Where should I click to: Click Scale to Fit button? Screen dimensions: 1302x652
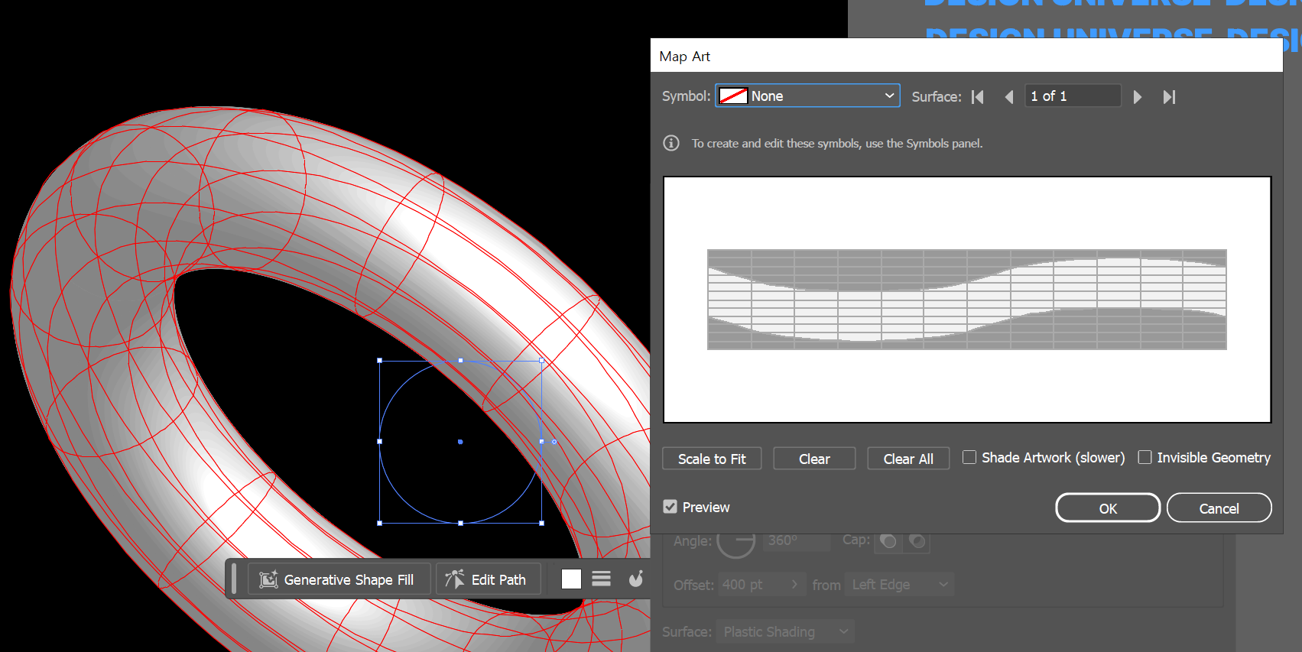712,459
